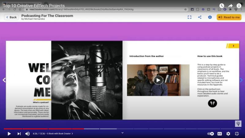
Task: Play the author introduction video
Action: coord(158,80)
